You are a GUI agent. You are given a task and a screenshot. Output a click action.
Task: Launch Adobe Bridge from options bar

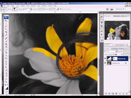[x=112, y=9]
